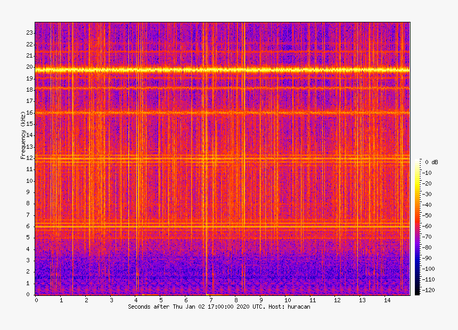Click frequency axis tick label '16'

click(x=29, y=113)
